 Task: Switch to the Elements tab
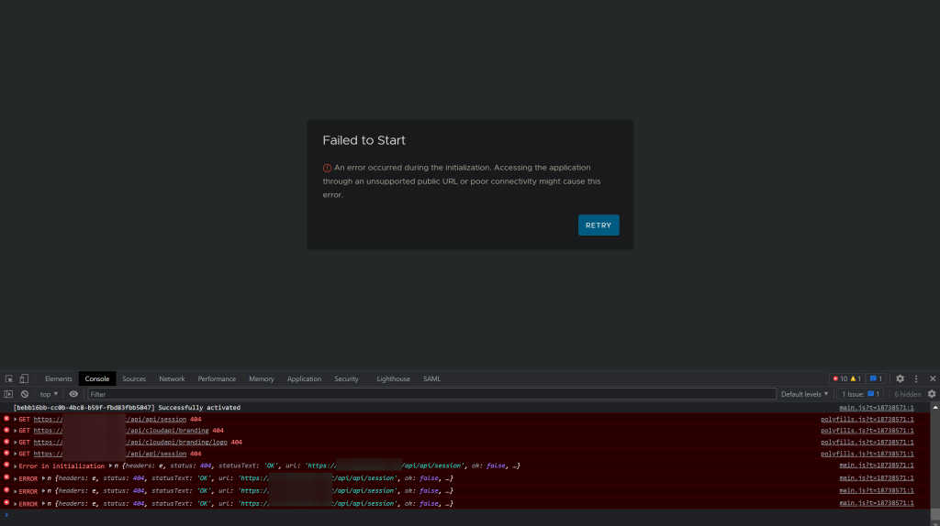[x=58, y=378]
